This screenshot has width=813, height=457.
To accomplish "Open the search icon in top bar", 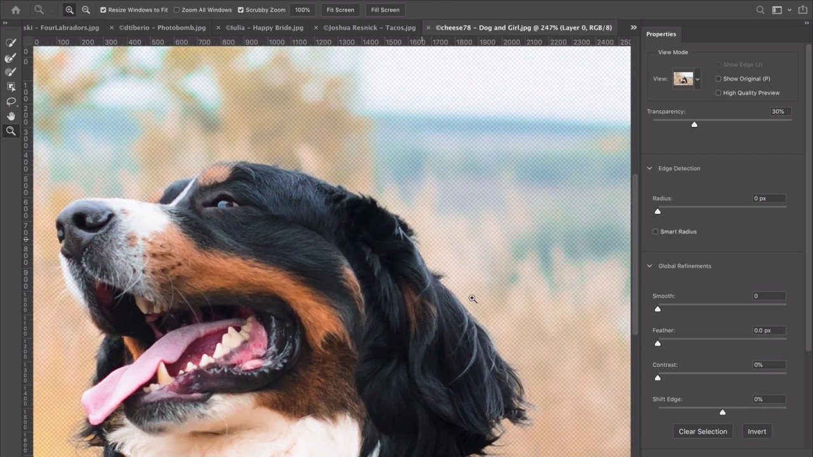I will click(760, 10).
